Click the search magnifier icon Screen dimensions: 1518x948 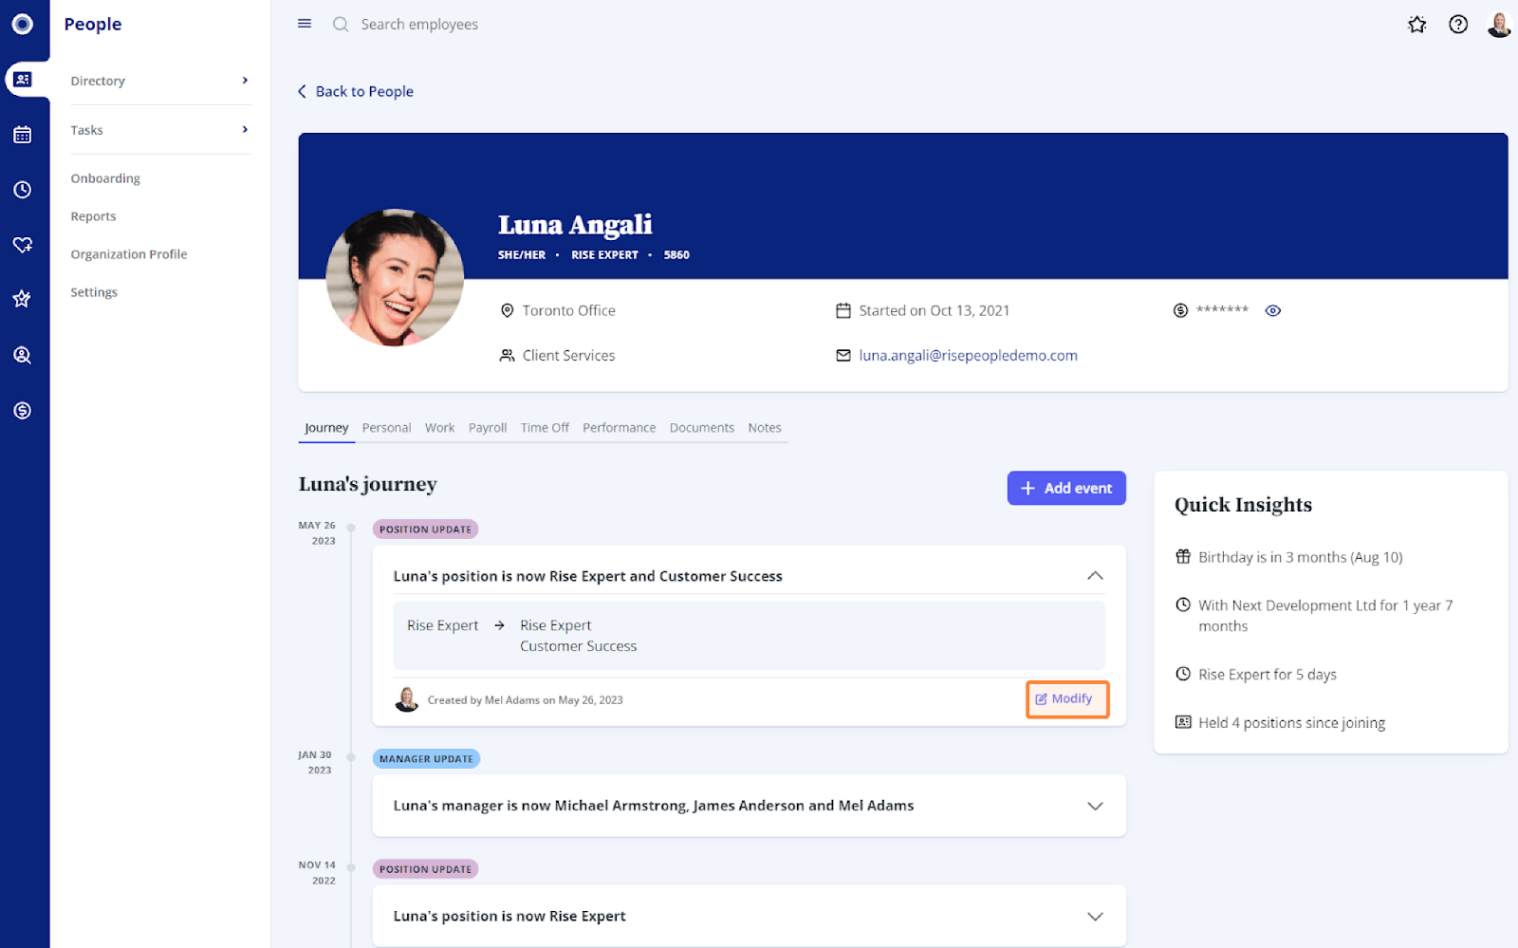coord(341,25)
